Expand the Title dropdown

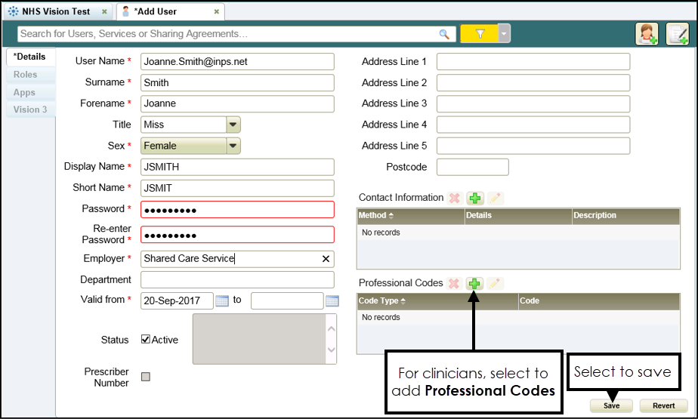[x=233, y=125]
